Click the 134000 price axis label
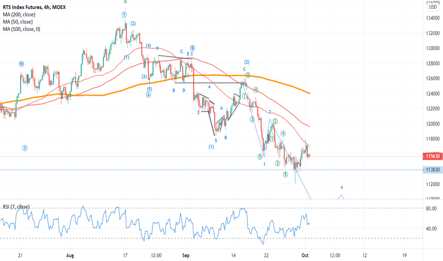Screen dimensions: 443x261 pyautogui.click(x=433, y=18)
